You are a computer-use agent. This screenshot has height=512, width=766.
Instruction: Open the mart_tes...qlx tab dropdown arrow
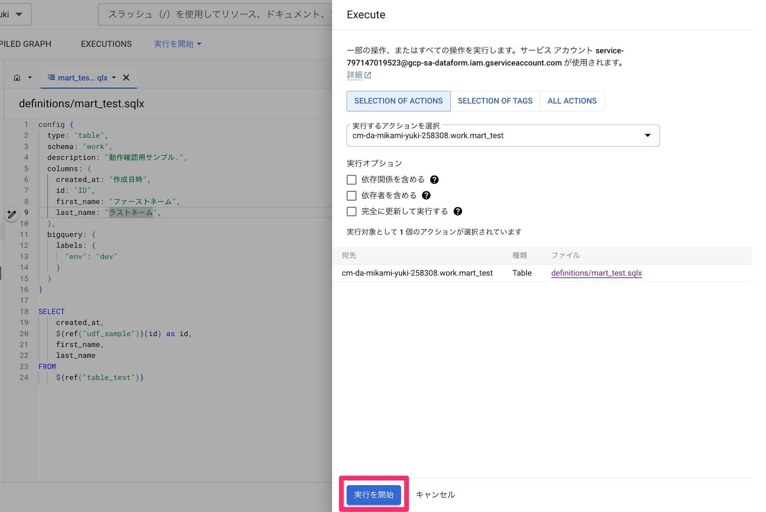click(x=114, y=78)
